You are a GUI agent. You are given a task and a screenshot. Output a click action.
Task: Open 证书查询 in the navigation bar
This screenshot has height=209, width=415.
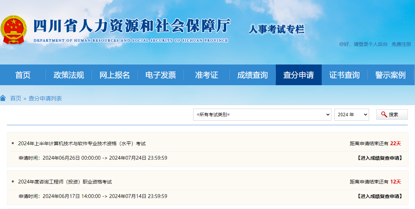345,75
